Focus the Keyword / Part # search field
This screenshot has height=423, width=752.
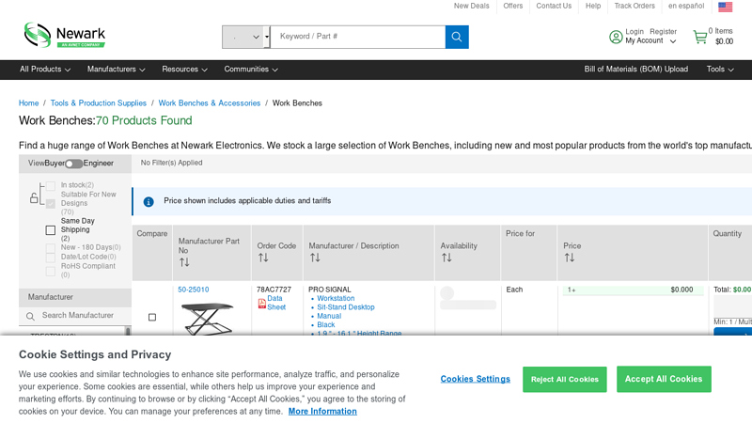[x=358, y=37]
